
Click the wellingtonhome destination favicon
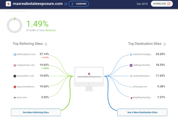point(131,65)
